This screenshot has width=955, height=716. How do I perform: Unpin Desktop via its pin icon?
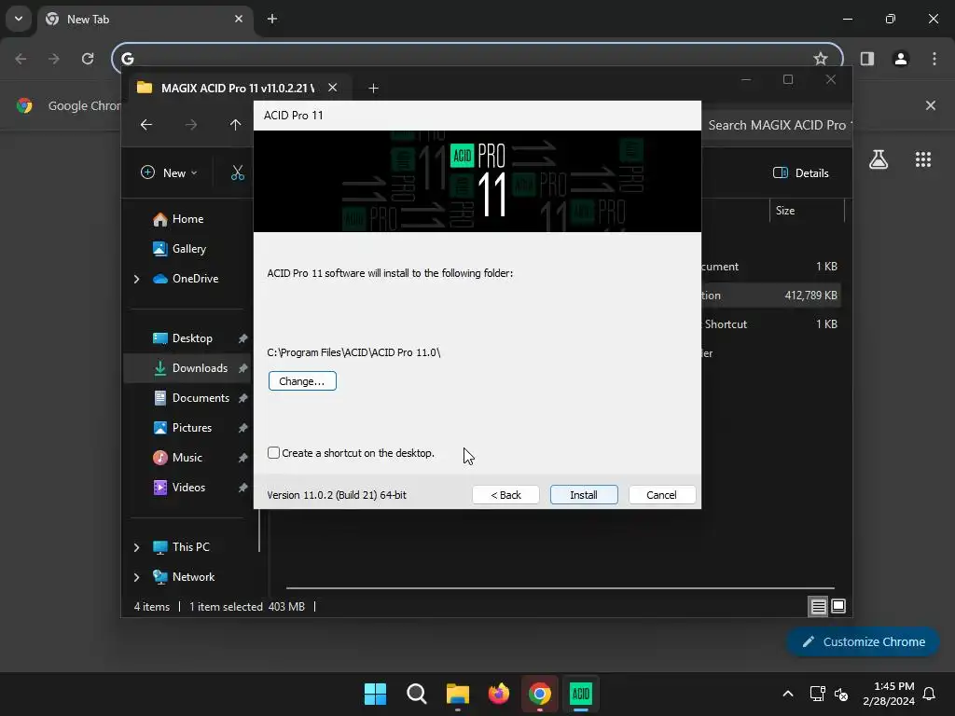click(242, 338)
